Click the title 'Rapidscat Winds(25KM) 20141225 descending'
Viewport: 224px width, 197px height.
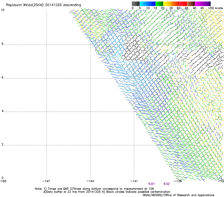click(43, 5)
